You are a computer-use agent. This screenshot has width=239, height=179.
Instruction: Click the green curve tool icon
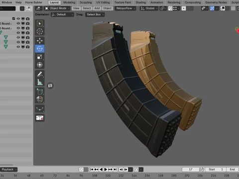[x=40, y=109]
